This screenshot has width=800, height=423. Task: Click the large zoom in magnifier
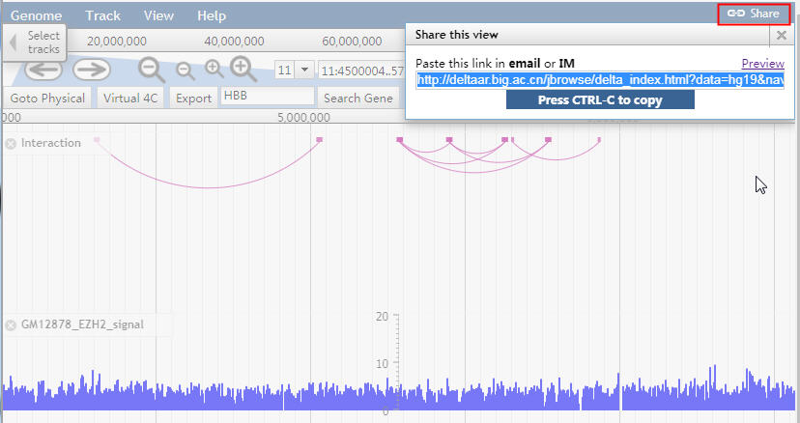(x=243, y=69)
